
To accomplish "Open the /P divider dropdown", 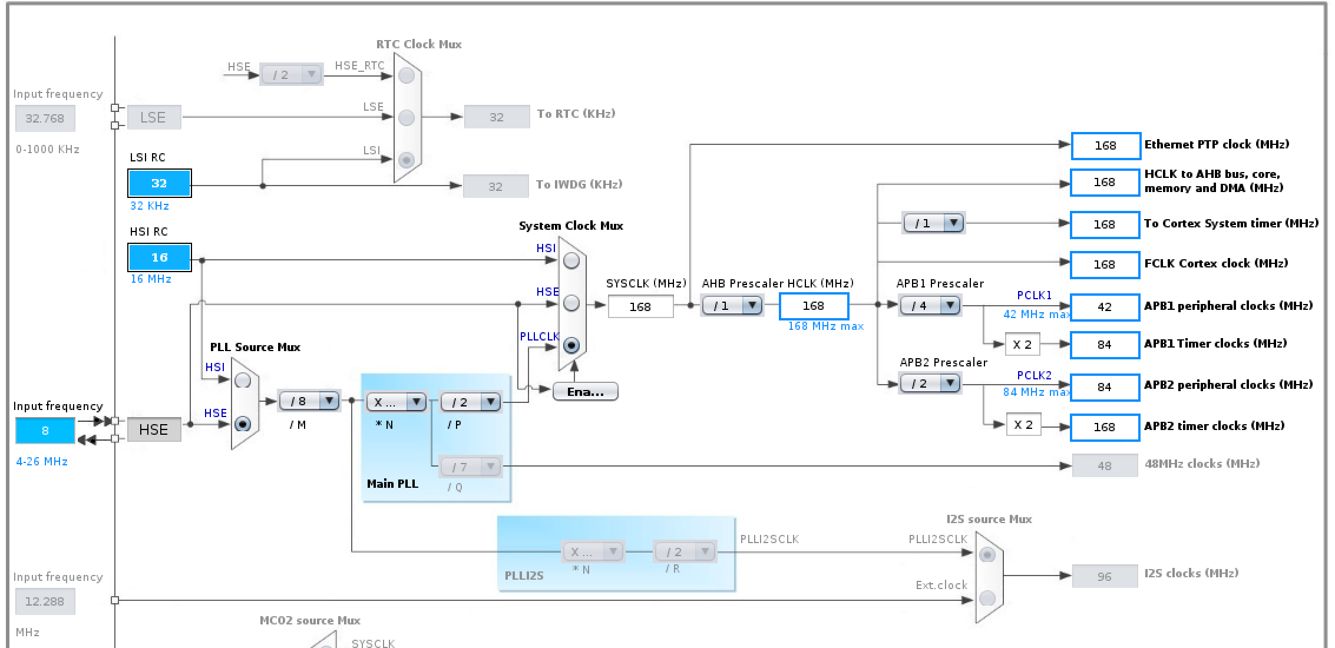I will tap(470, 402).
